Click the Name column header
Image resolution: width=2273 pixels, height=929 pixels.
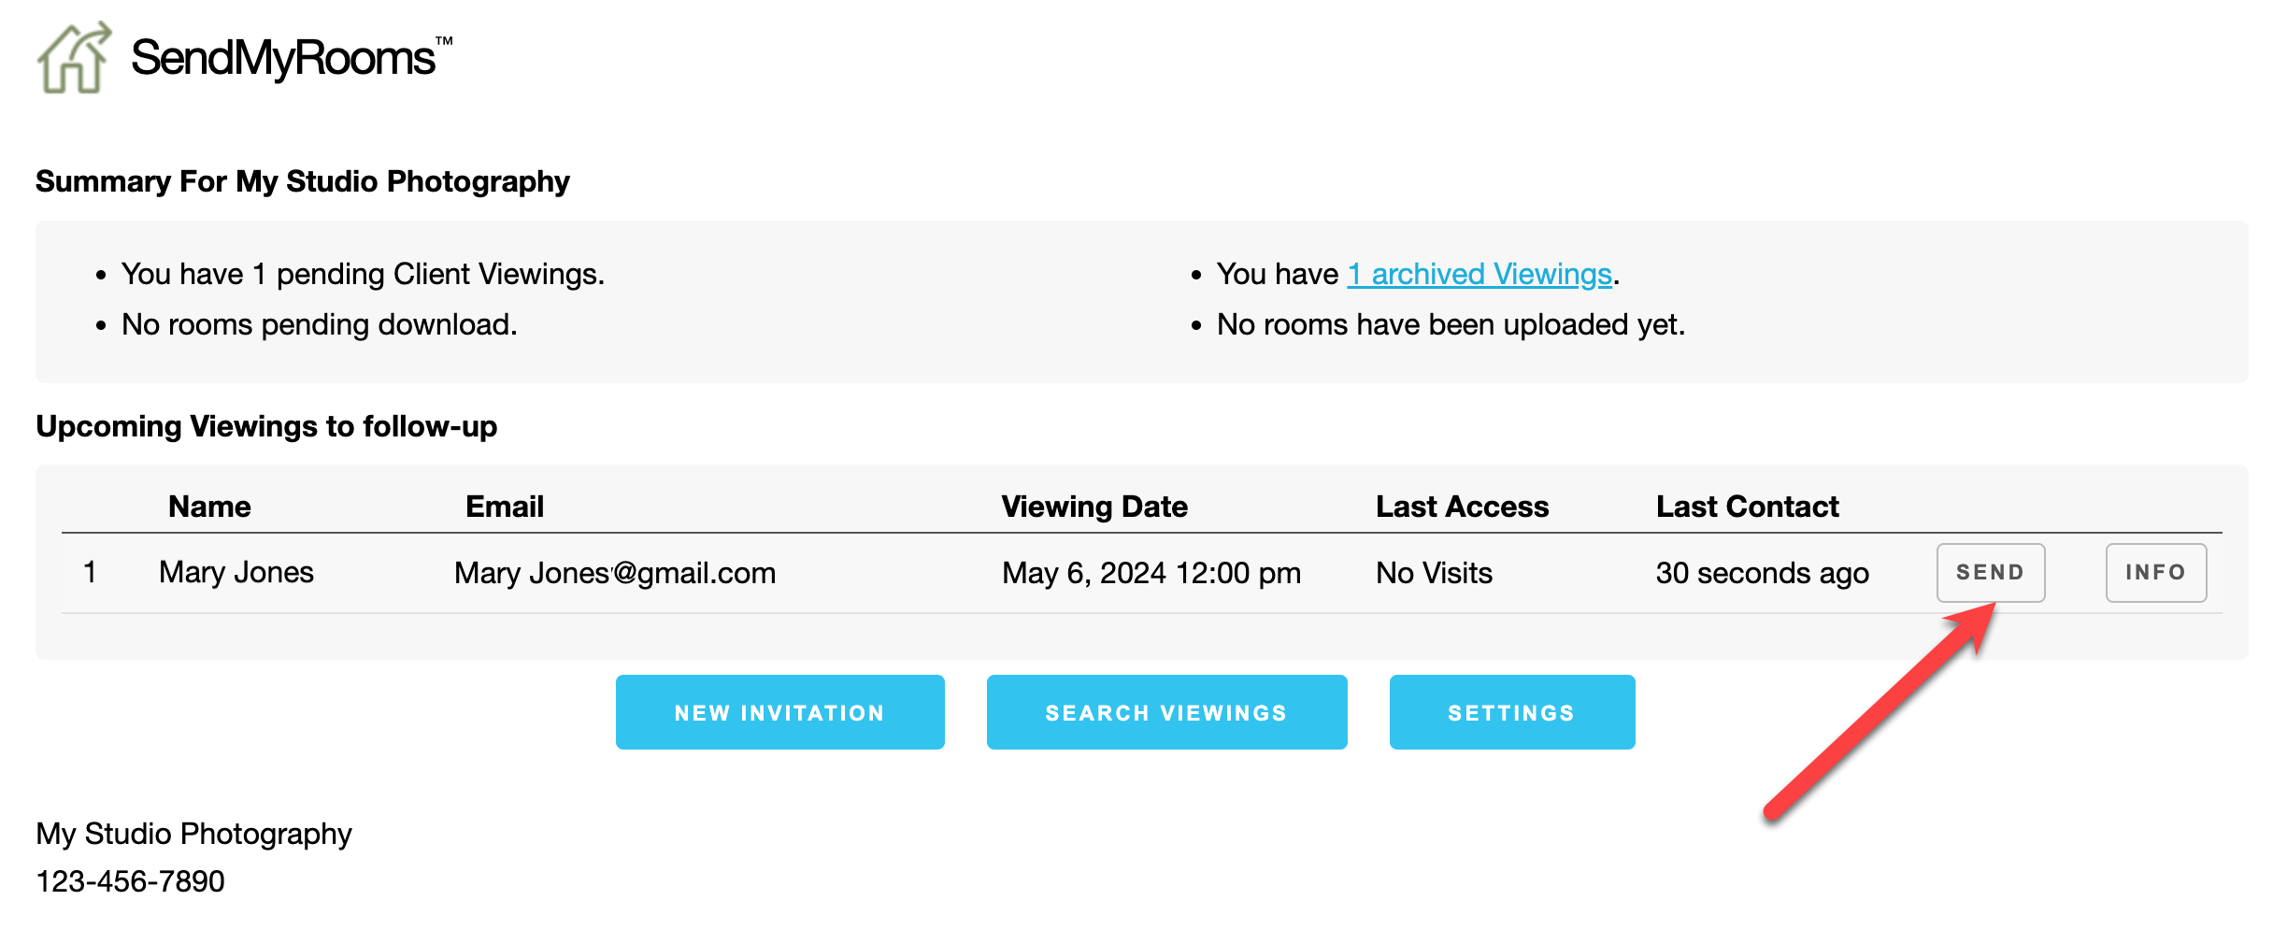[x=209, y=507]
